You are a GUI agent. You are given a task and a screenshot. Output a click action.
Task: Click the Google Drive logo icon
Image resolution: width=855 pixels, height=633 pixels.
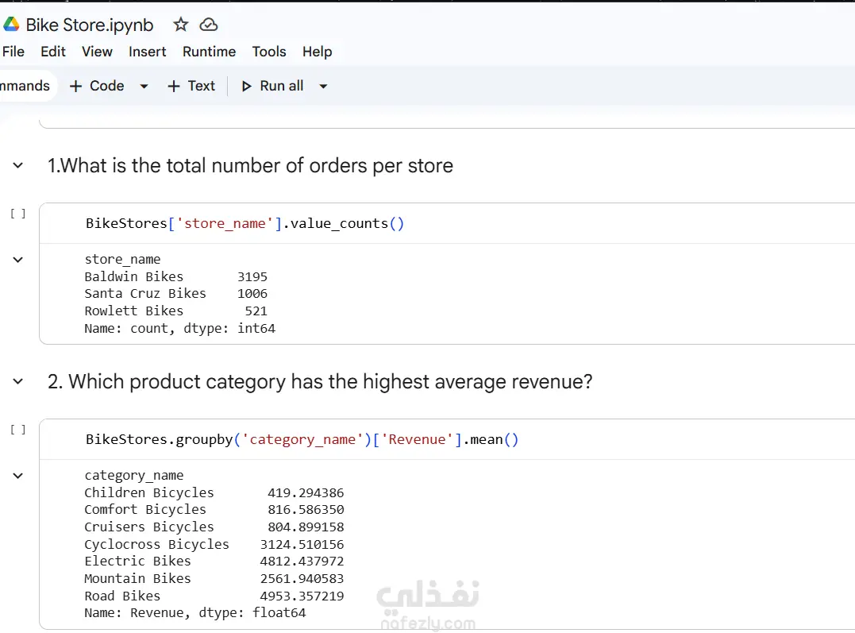pos(11,25)
